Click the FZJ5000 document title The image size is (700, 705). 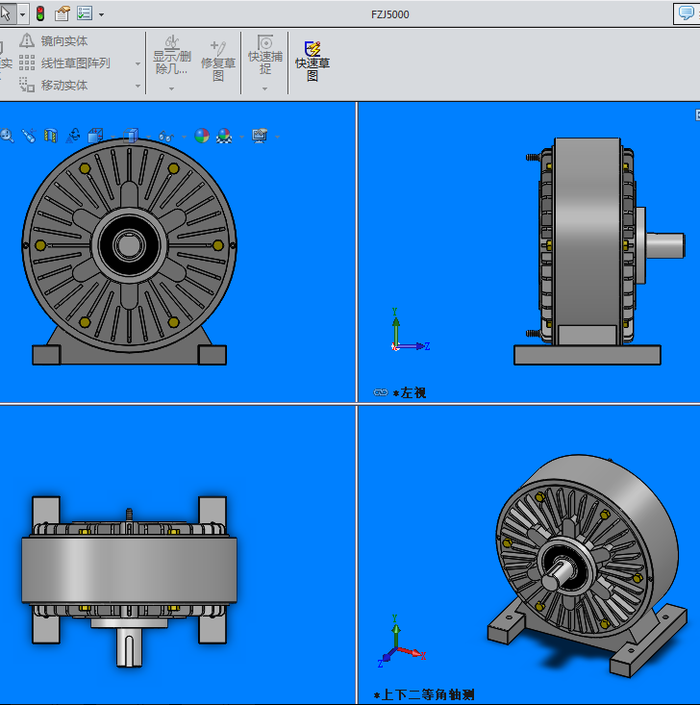(389, 14)
